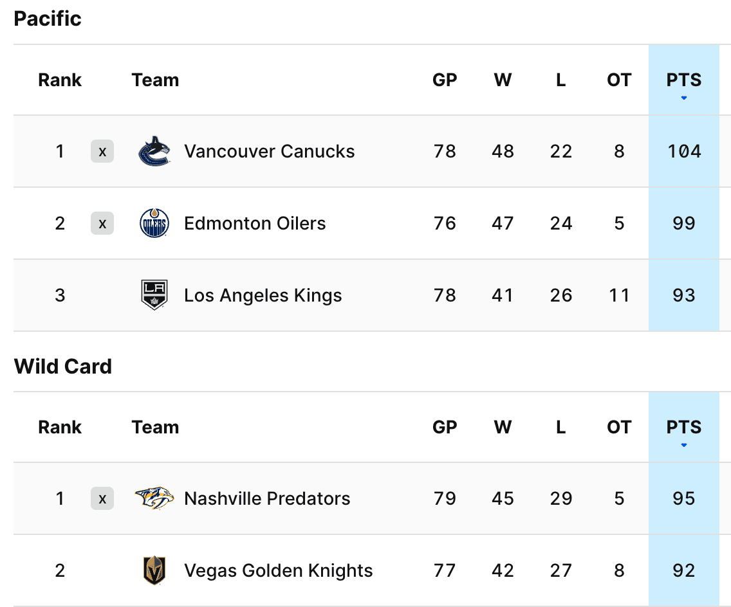Click the Wild Card table Team header
This screenshot has height=607, width=731.
click(x=155, y=428)
